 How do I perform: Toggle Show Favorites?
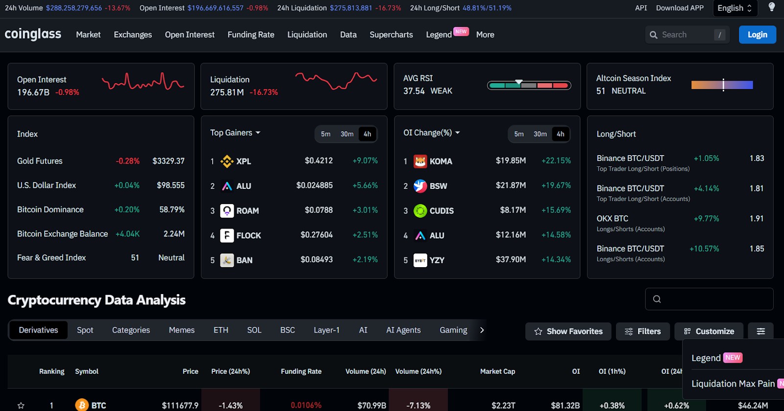coord(568,331)
